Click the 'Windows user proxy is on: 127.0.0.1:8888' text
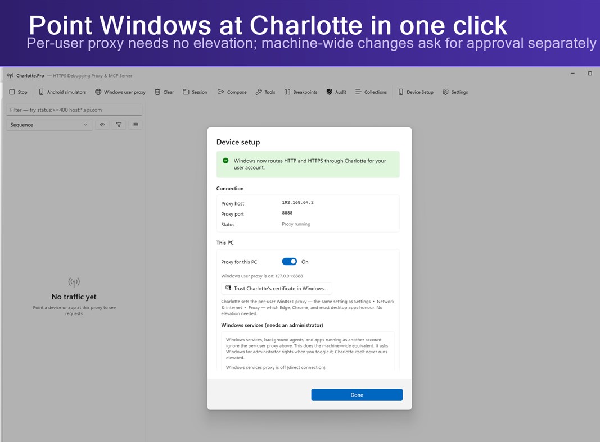 pyautogui.click(x=262, y=276)
